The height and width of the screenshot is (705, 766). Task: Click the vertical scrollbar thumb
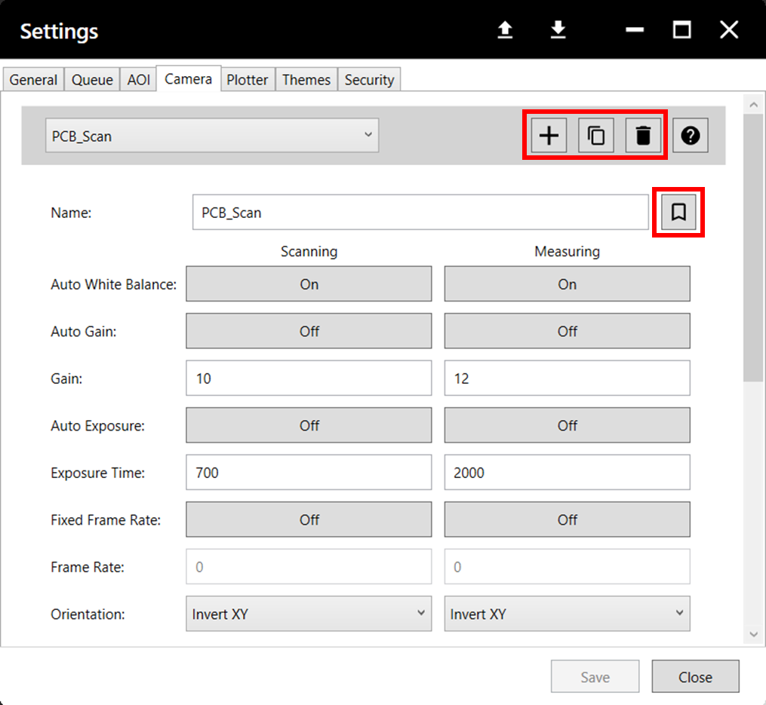point(753,247)
